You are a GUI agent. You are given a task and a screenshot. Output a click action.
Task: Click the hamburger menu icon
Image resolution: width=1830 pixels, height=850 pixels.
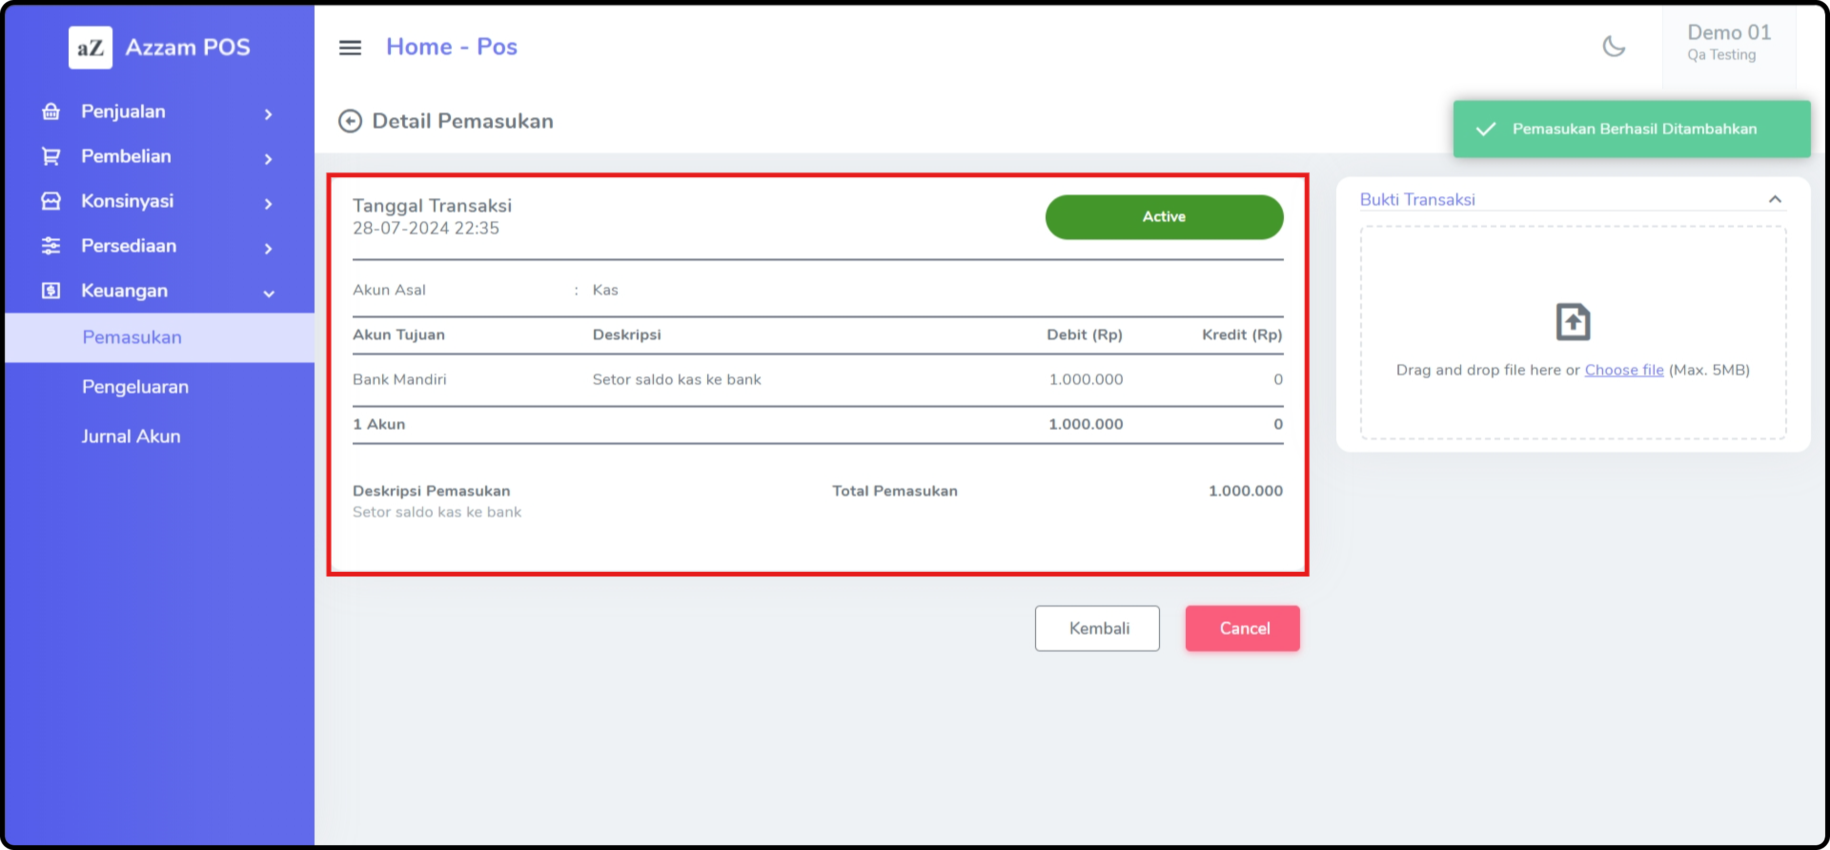[349, 48]
